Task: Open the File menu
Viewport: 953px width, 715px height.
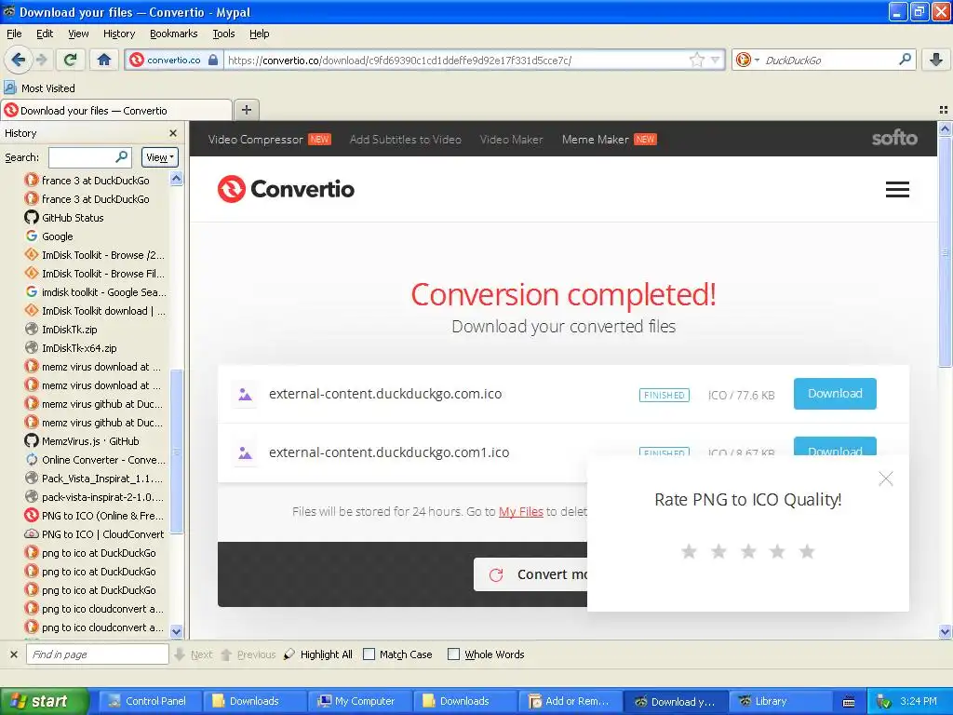Action: [14, 34]
